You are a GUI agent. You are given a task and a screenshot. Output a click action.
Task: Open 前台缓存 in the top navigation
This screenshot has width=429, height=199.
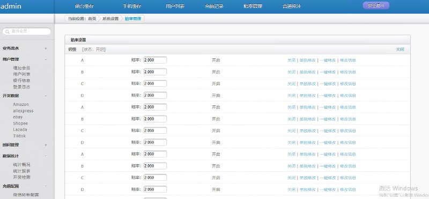(x=85, y=6)
